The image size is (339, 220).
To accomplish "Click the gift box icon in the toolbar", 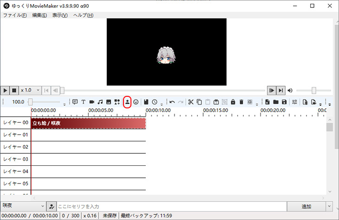I will tap(216, 102).
